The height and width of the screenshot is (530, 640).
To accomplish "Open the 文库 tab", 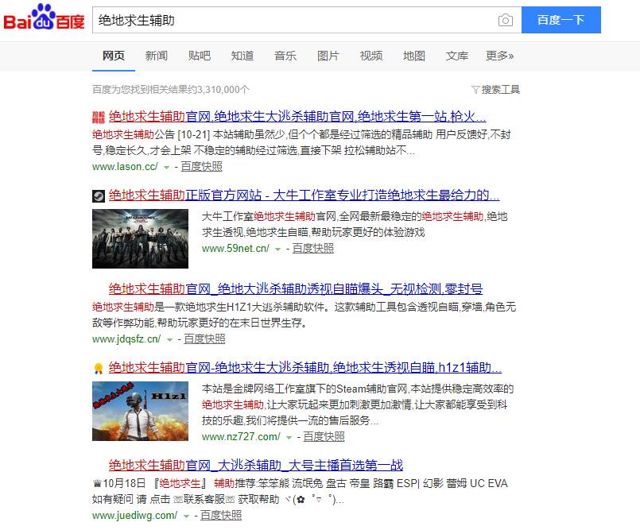I will [456, 56].
